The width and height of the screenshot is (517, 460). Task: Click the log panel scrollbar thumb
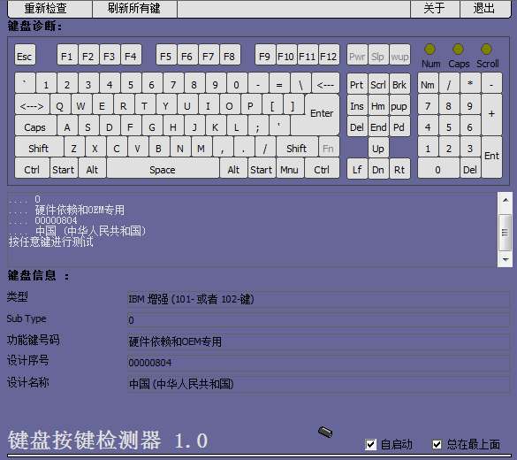506,232
